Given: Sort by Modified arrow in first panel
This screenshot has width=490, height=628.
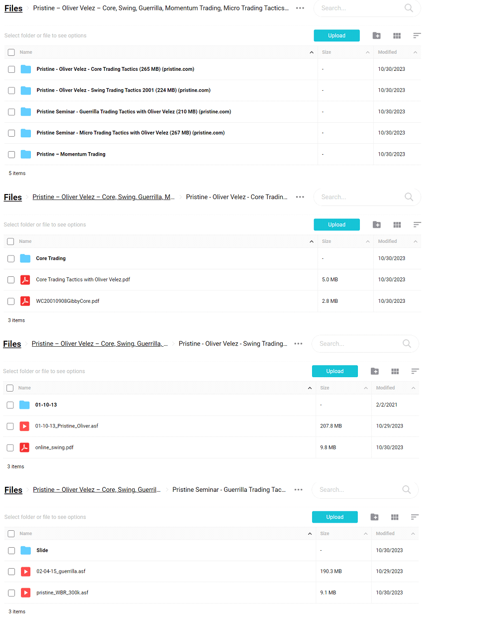Looking at the screenshot, I should coord(415,52).
